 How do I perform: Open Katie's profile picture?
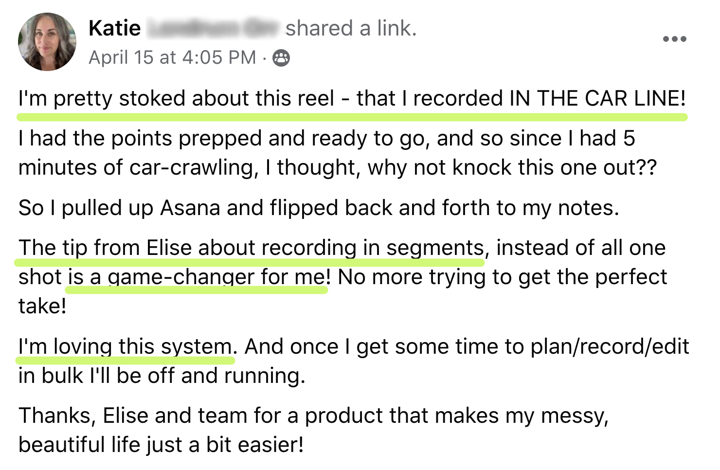pyautogui.click(x=47, y=42)
